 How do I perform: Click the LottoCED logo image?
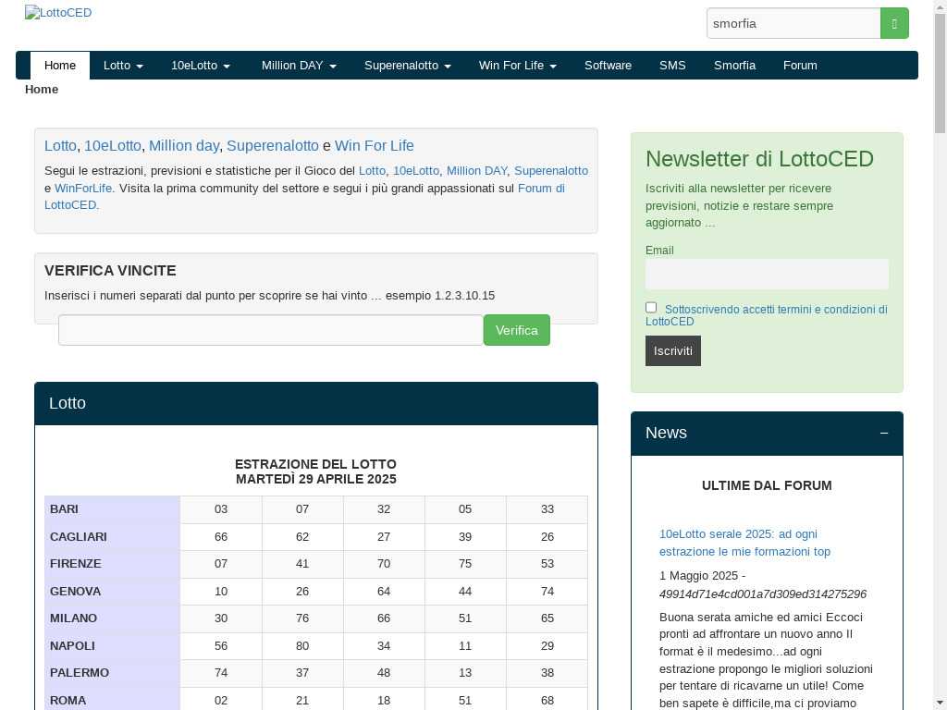click(58, 13)
